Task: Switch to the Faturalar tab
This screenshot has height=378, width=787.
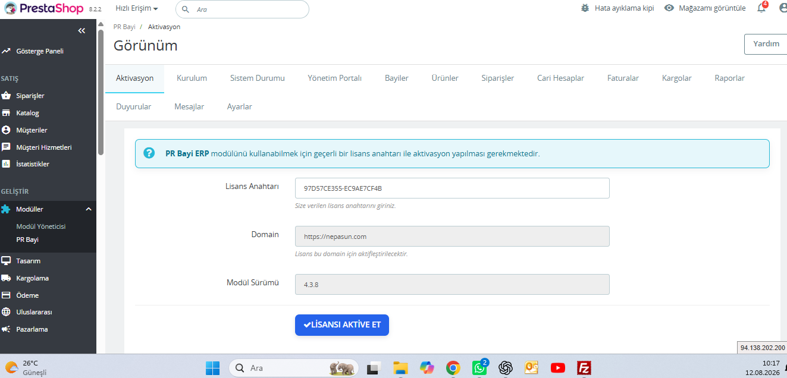Action: click(623, 78)
